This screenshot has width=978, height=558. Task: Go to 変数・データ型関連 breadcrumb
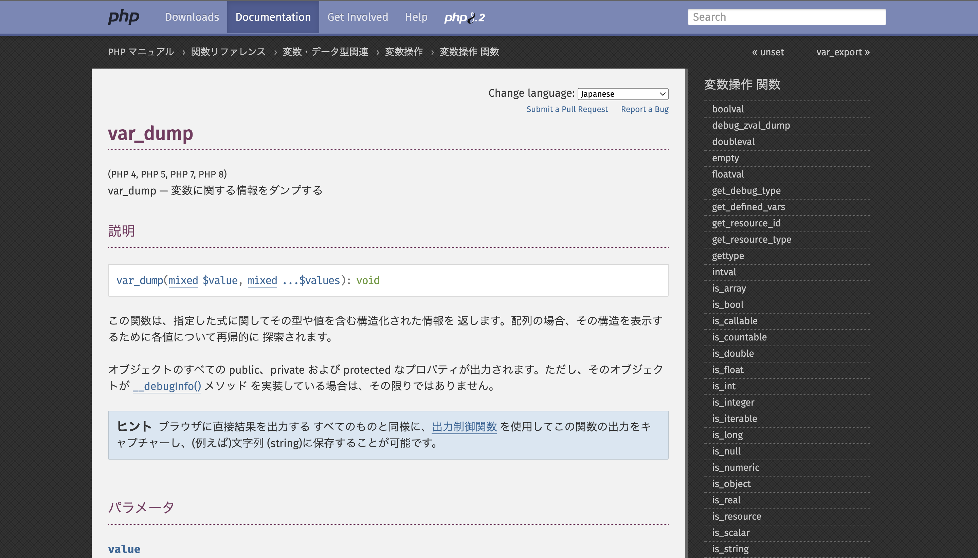coord(325,52)
